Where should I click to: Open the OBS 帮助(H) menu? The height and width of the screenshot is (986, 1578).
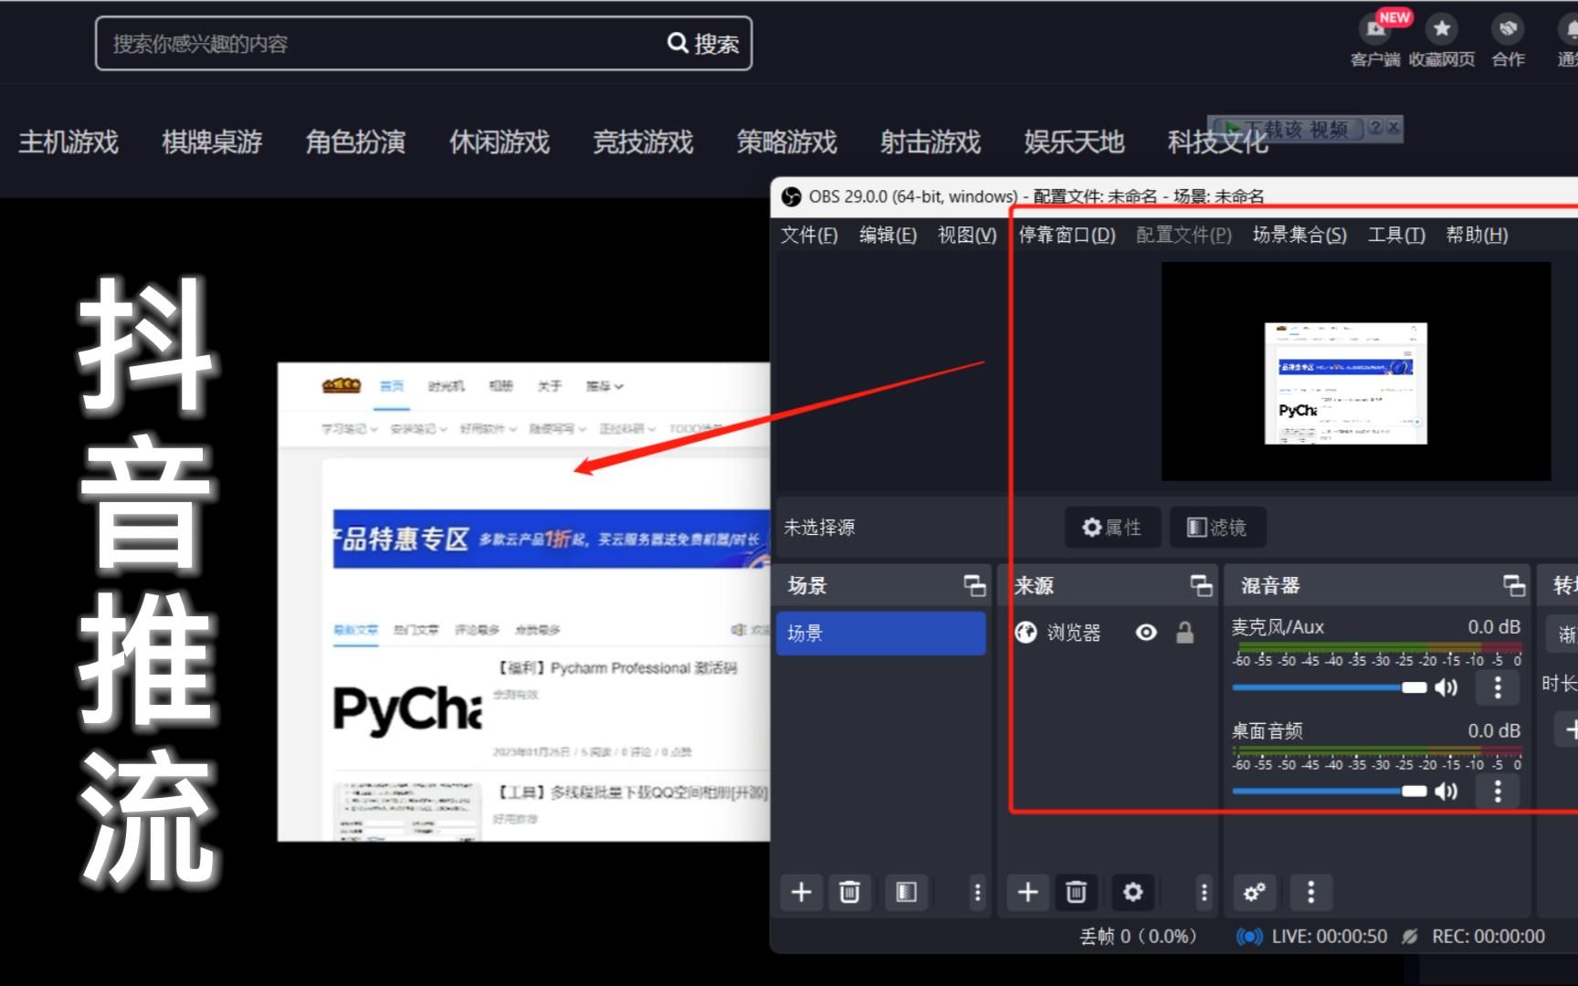[1477, 235]
